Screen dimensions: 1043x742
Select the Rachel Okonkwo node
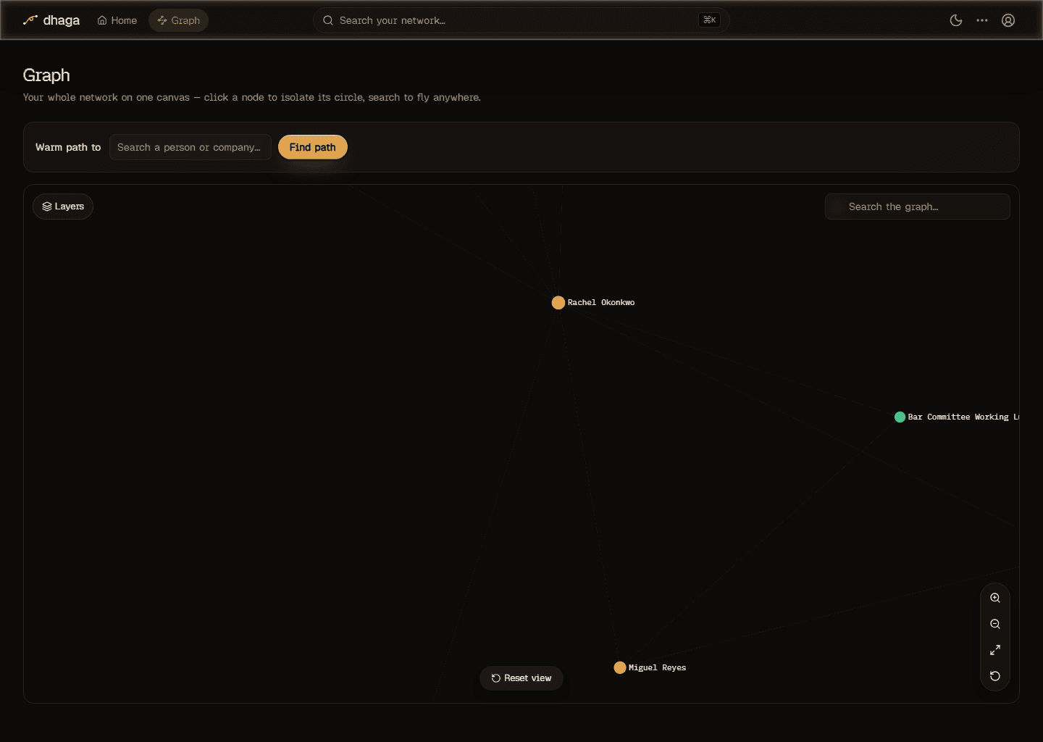coord(558,303)
